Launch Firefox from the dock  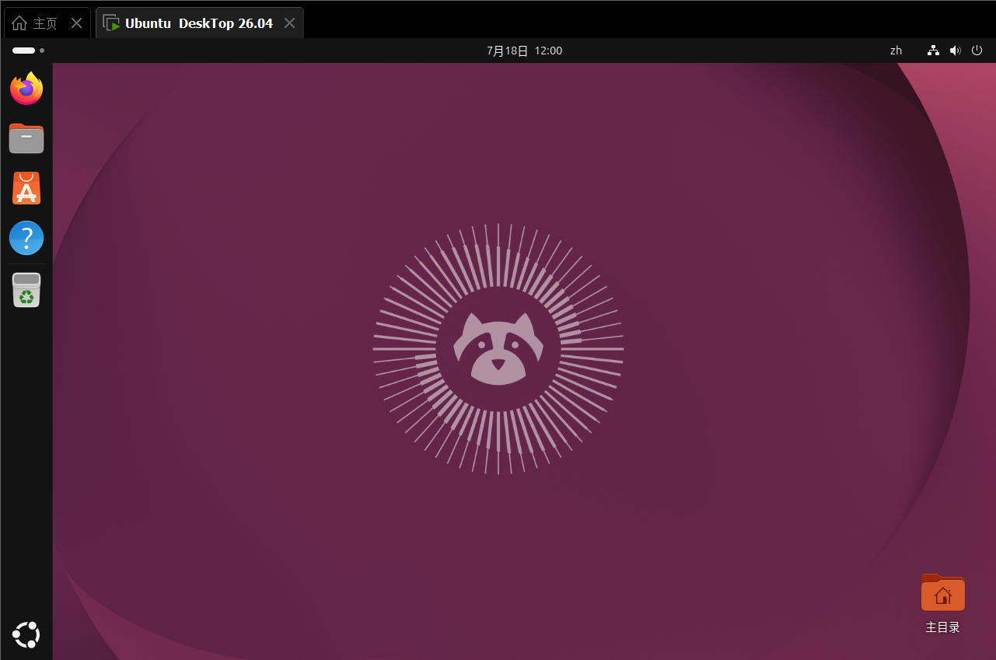coord(26,89)
